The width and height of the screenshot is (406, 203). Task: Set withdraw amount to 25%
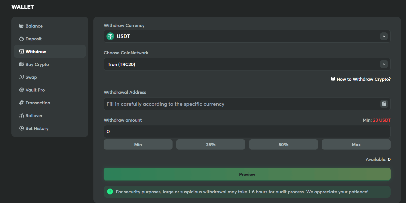pyautogui.click(x=211, y=144)
